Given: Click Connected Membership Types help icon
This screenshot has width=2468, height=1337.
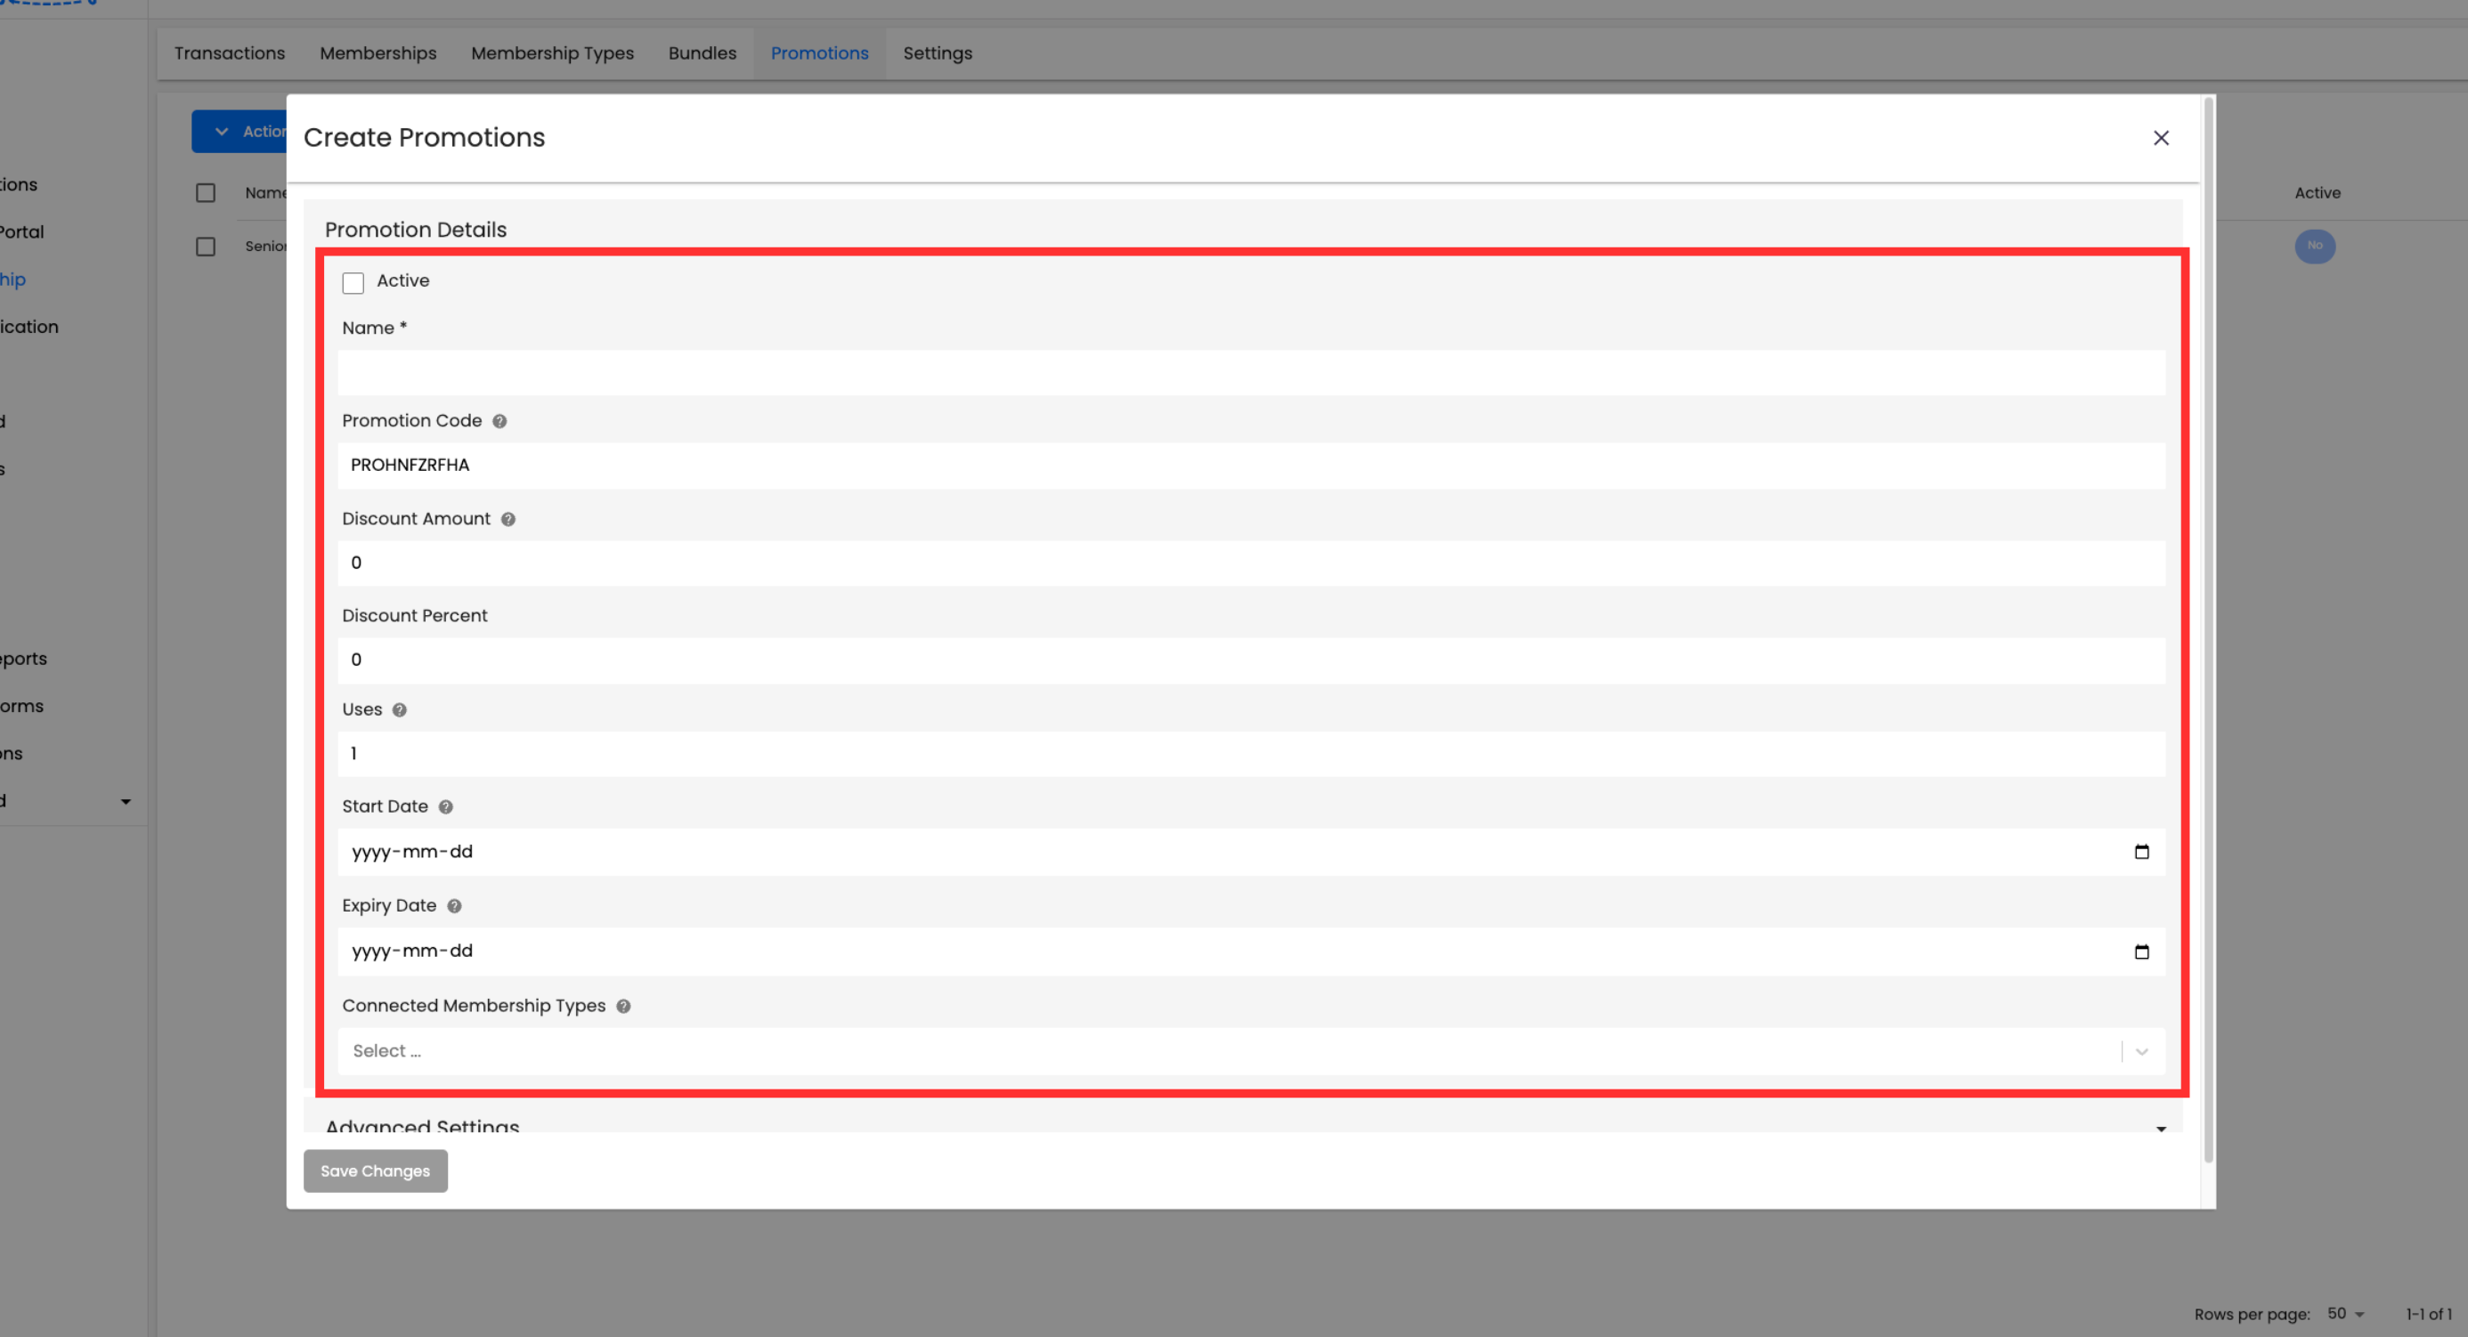Looking at the screenshot, I should coord(624,1006).
